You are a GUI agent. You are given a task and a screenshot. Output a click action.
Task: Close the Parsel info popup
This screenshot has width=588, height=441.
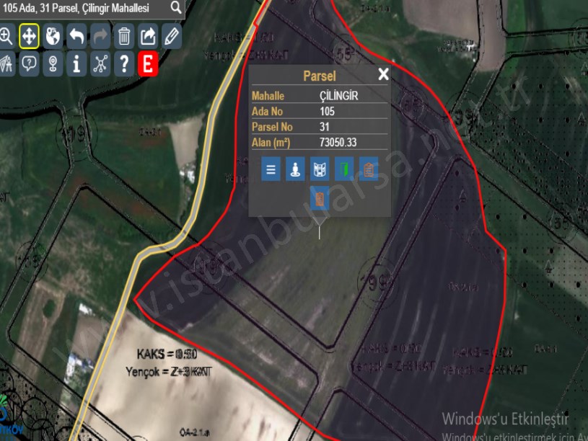tap(383, 73)
